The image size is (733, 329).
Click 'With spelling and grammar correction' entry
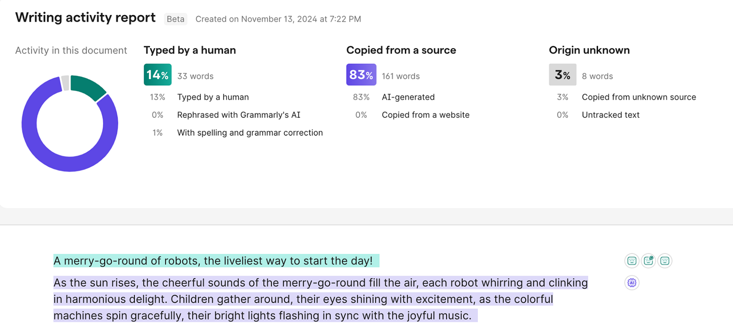[x=250, y=132]
